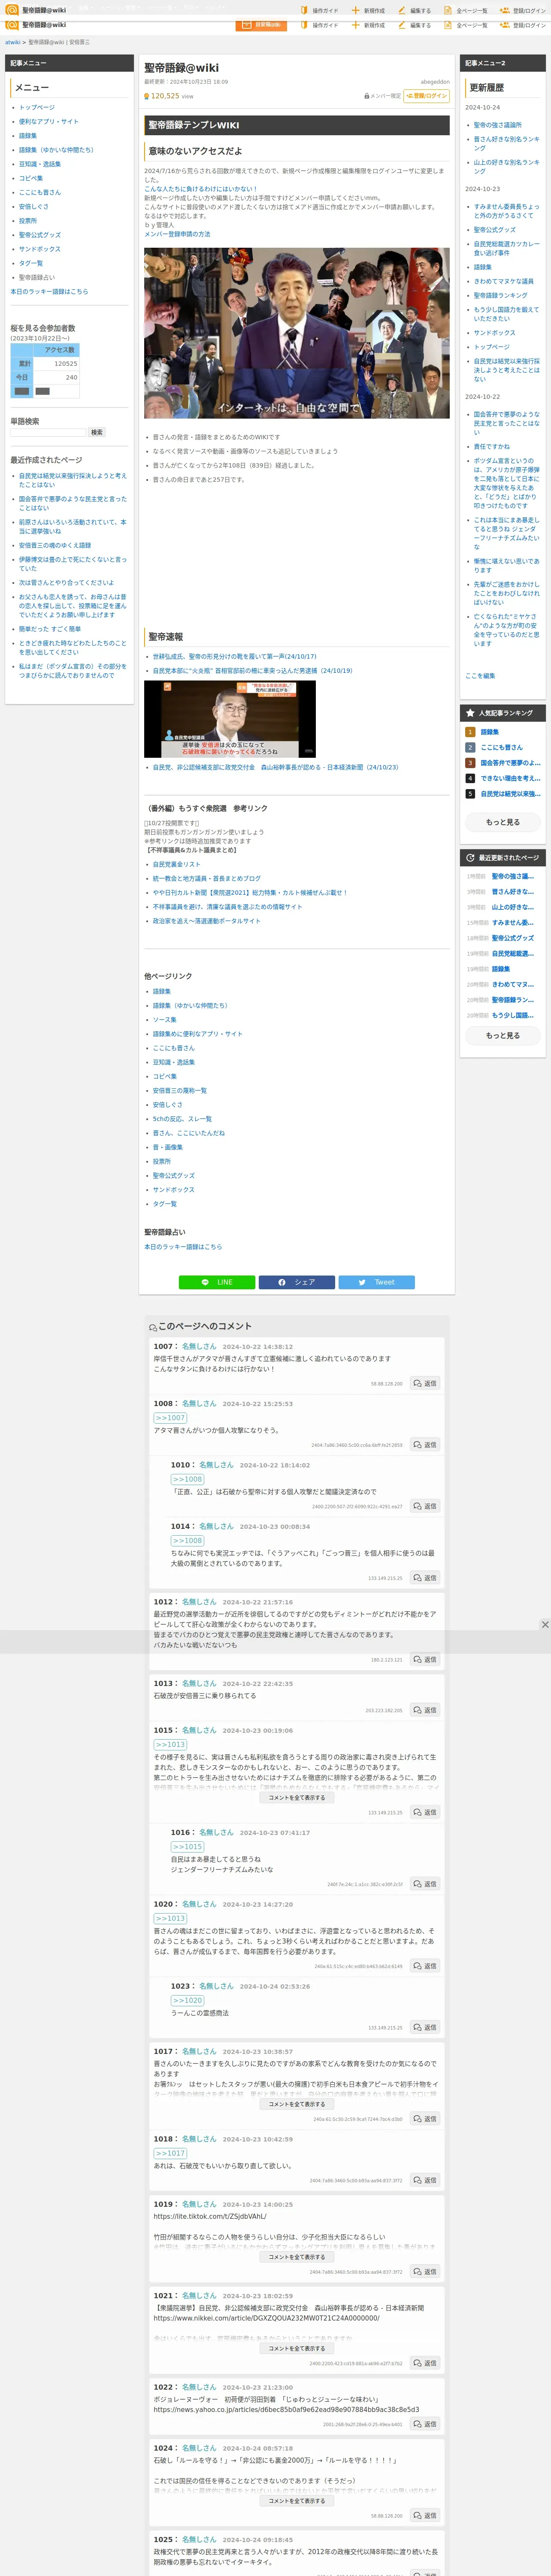
Task: Click the clock icon in the 最近更新されたページ header
Action: point(470,858)
